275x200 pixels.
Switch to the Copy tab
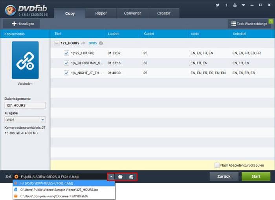pyautogui.click(x=70, y=13)
